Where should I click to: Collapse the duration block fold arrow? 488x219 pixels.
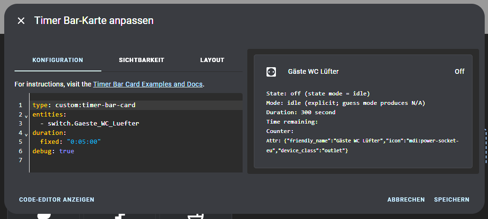click(x=26, y=135)
